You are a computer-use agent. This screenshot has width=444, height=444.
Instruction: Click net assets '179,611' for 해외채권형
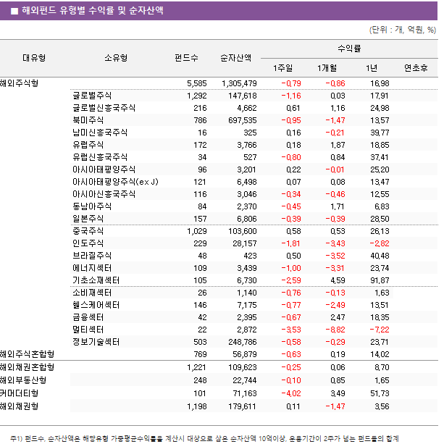pyautogui.click(x=243, y=406)
